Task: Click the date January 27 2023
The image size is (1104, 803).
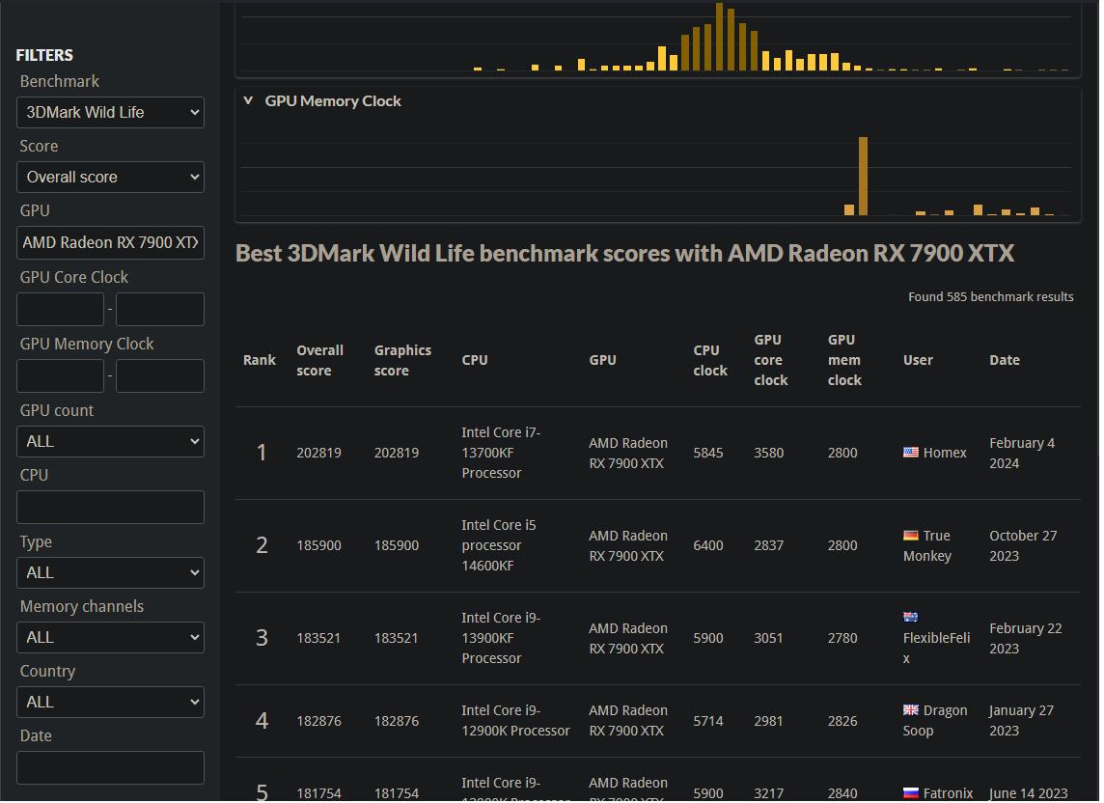Action: [x=1022, y=721]
